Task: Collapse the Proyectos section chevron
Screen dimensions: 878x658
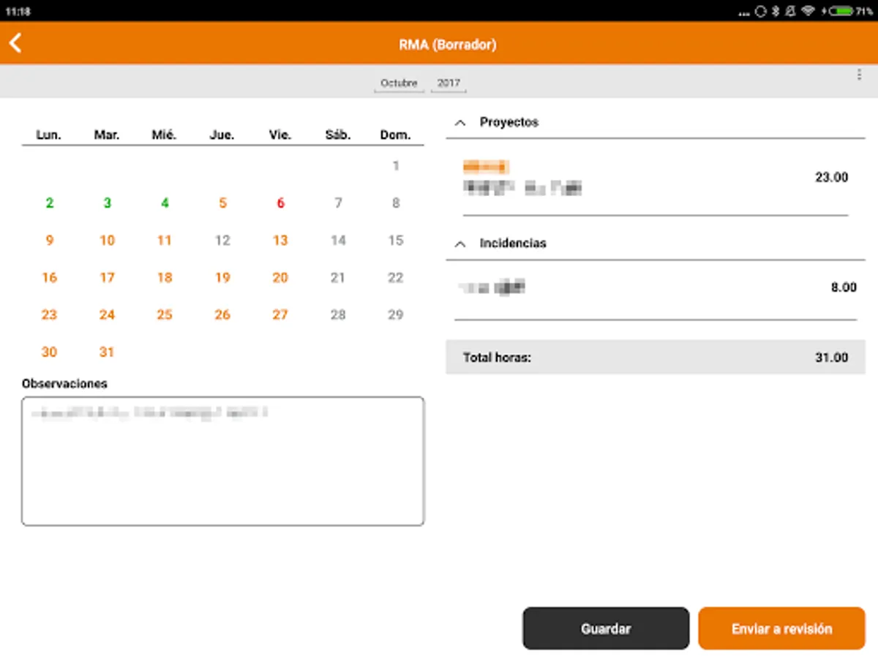Action: 459,123
